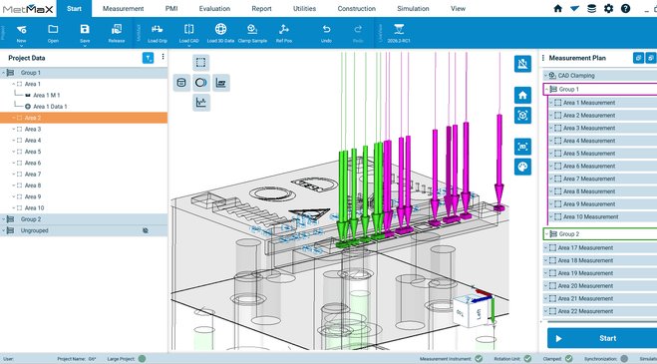Click the 2026.2-RC1 LiveView icon

pyautogui.click(x=399, y=29)
